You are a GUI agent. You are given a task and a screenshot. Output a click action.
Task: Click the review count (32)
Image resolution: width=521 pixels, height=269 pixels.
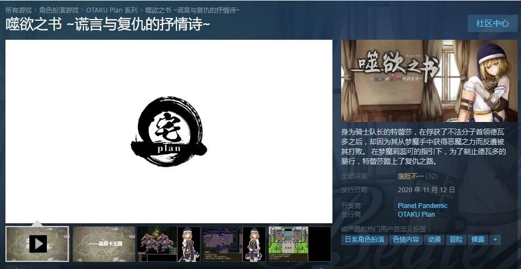pyautogui.click(x=432, y=176)
